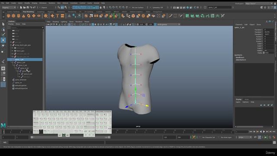The height and width of the screenshot is (156, 277).
Task: Create a polygon cube from the shelf
Action: click(x=13, y=16)
